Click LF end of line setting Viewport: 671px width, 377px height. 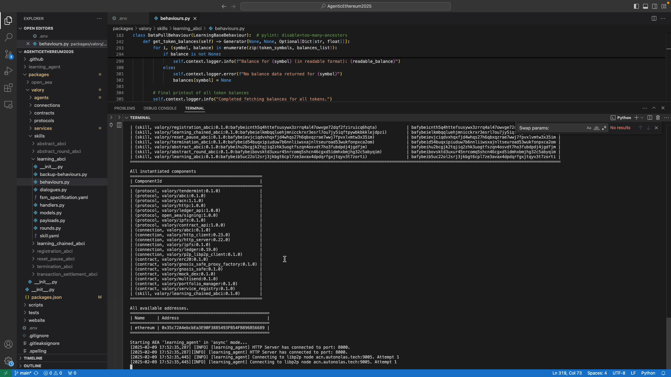pyautogui.click(x=633, y=373)
